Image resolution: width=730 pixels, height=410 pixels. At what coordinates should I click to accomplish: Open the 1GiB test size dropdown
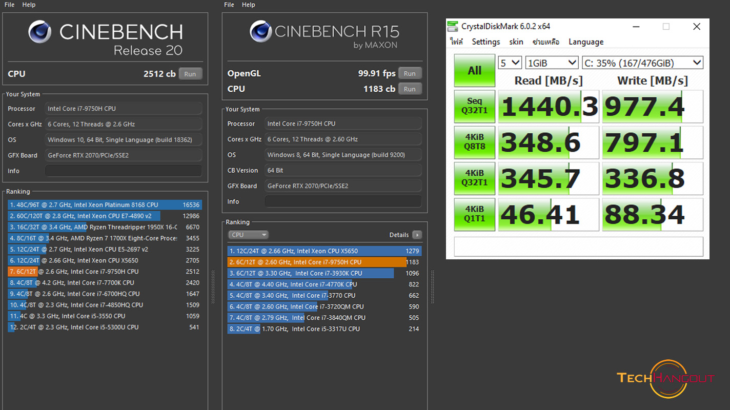(552, 63)
